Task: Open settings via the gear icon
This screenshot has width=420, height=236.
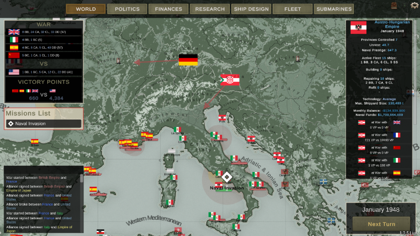Action: pyautogui.click(x=415, y=5)
